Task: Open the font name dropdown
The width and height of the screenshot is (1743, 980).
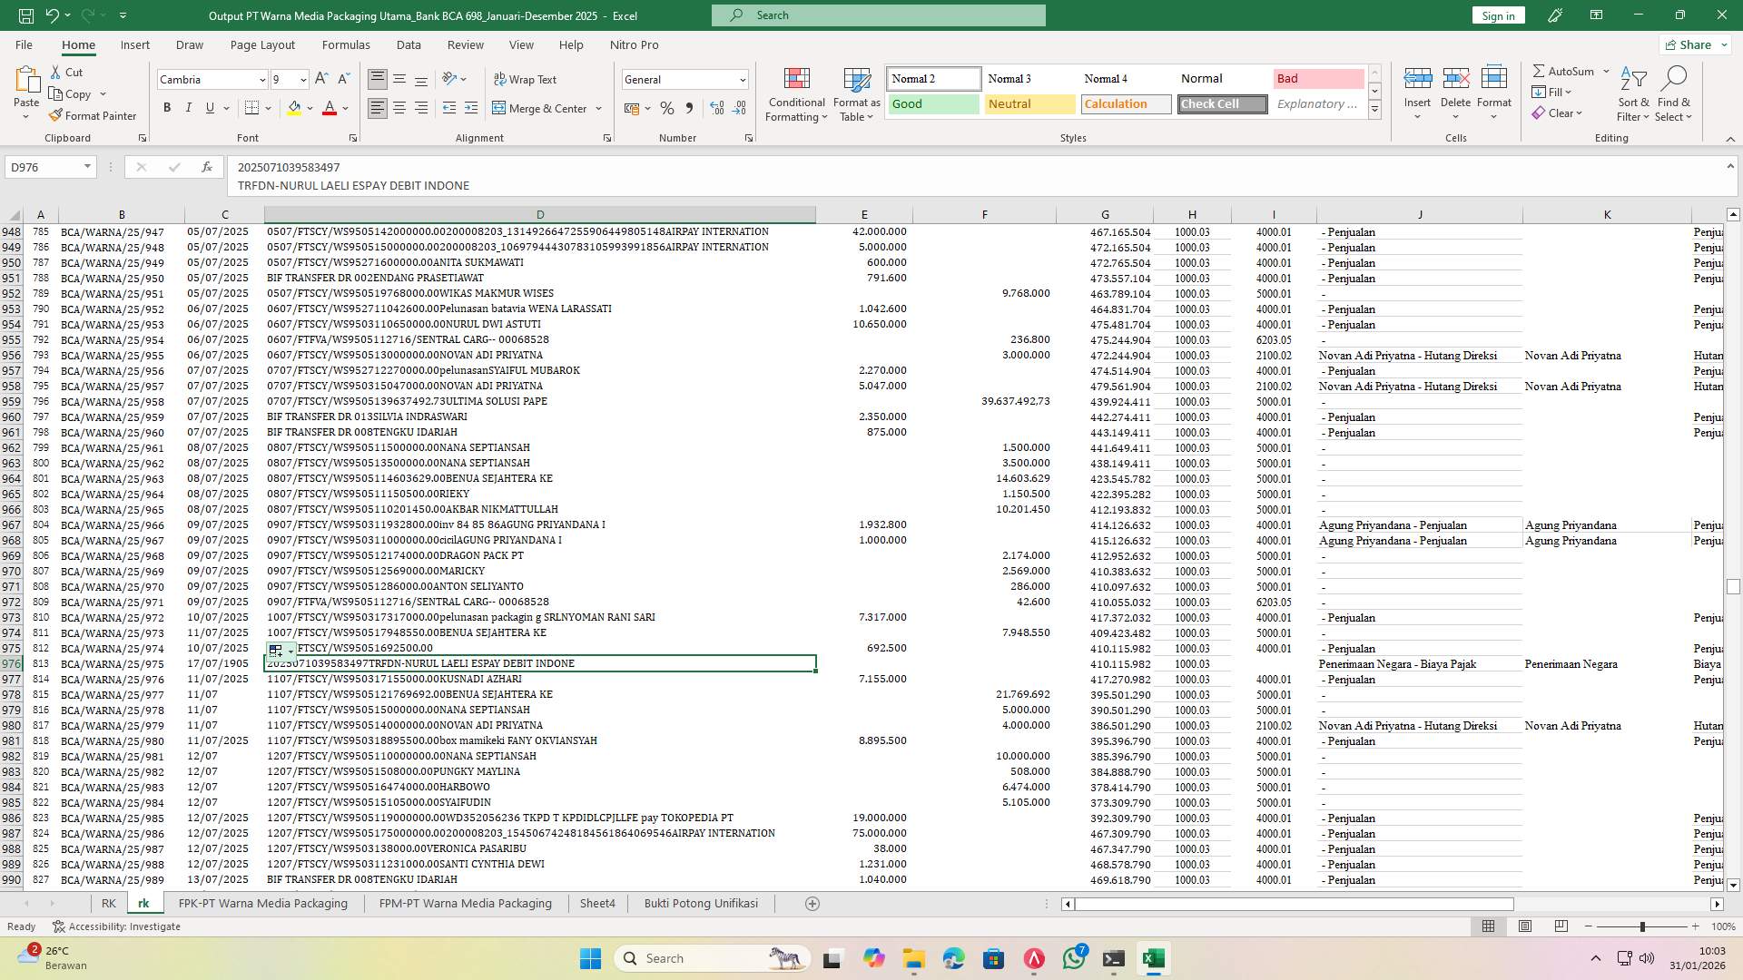Action: [261, 80]
